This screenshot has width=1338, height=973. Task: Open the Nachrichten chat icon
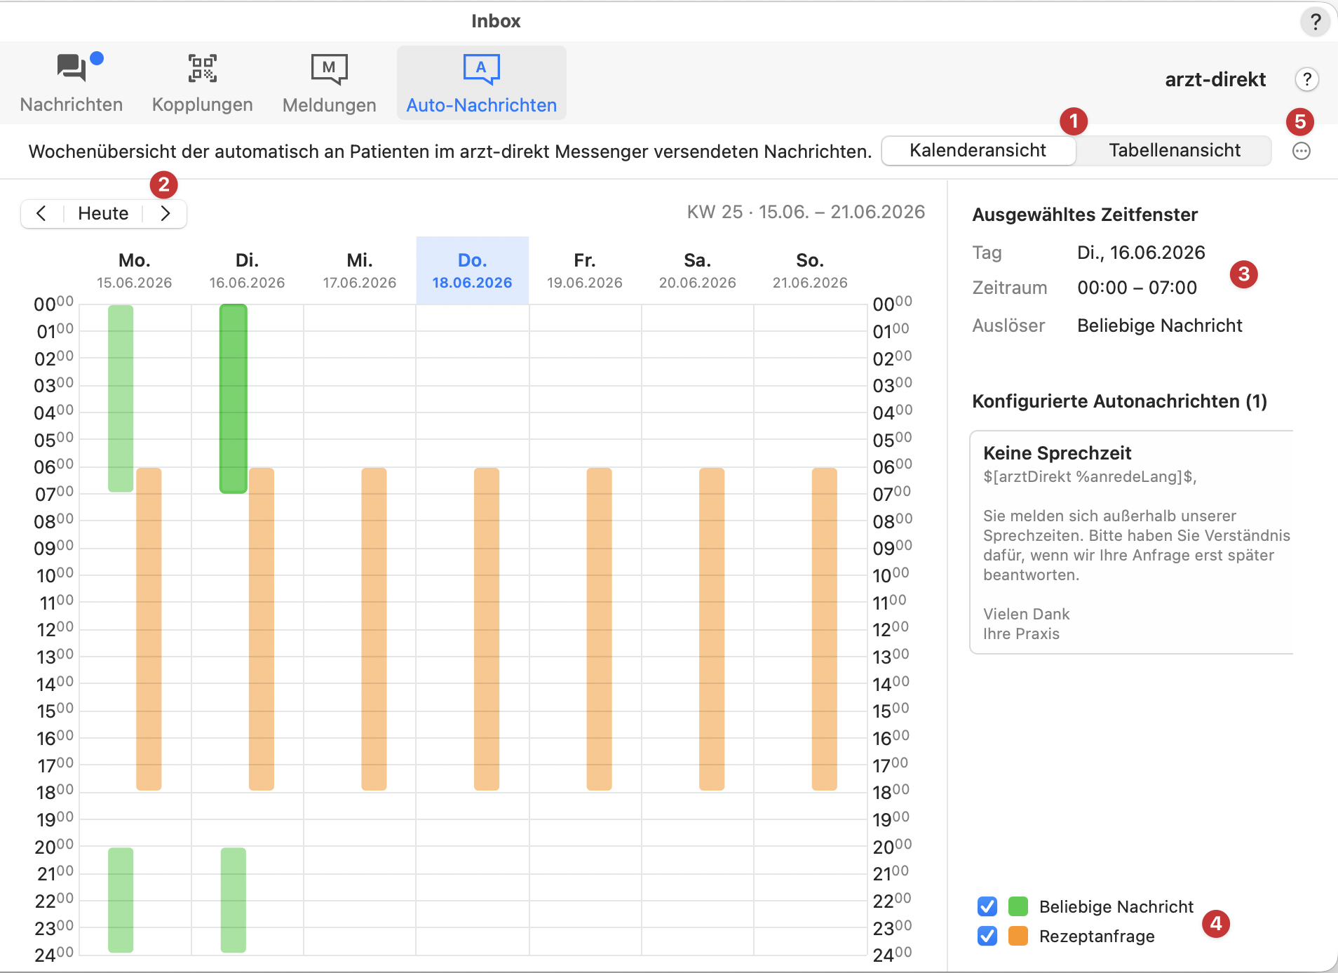[x=71, y=69]
